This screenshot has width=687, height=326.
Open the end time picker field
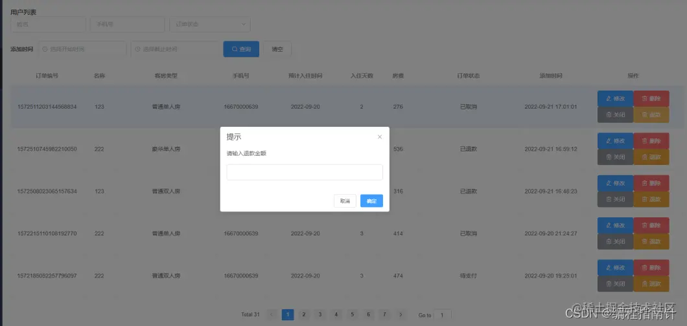pos(175,49)
